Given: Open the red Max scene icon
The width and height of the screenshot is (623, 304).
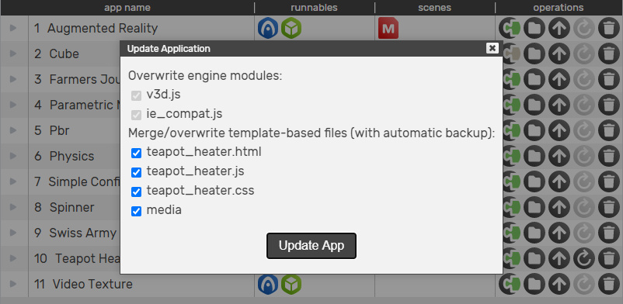Looking at the screenshot, I should click(x=388, y=28).
